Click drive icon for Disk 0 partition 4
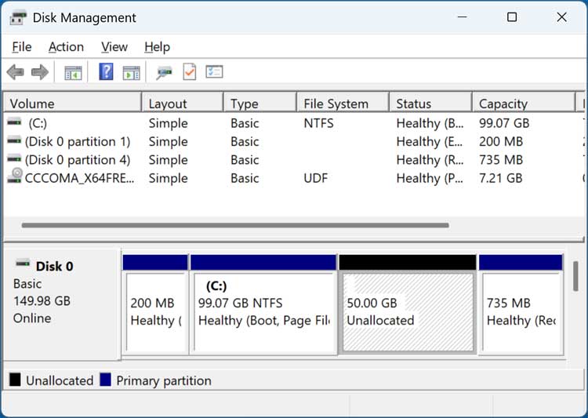 (x=14, y=158)
